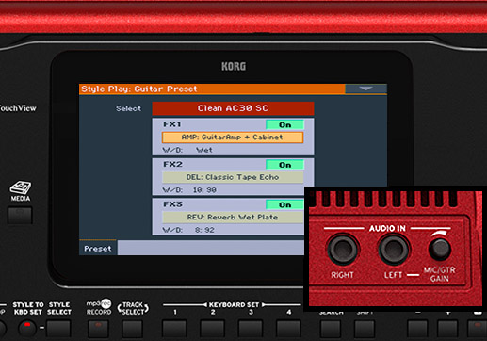Toggle FX1 On switch
Image resolution: width=487 pixels, height=341 pixels.
click(284, 124)
